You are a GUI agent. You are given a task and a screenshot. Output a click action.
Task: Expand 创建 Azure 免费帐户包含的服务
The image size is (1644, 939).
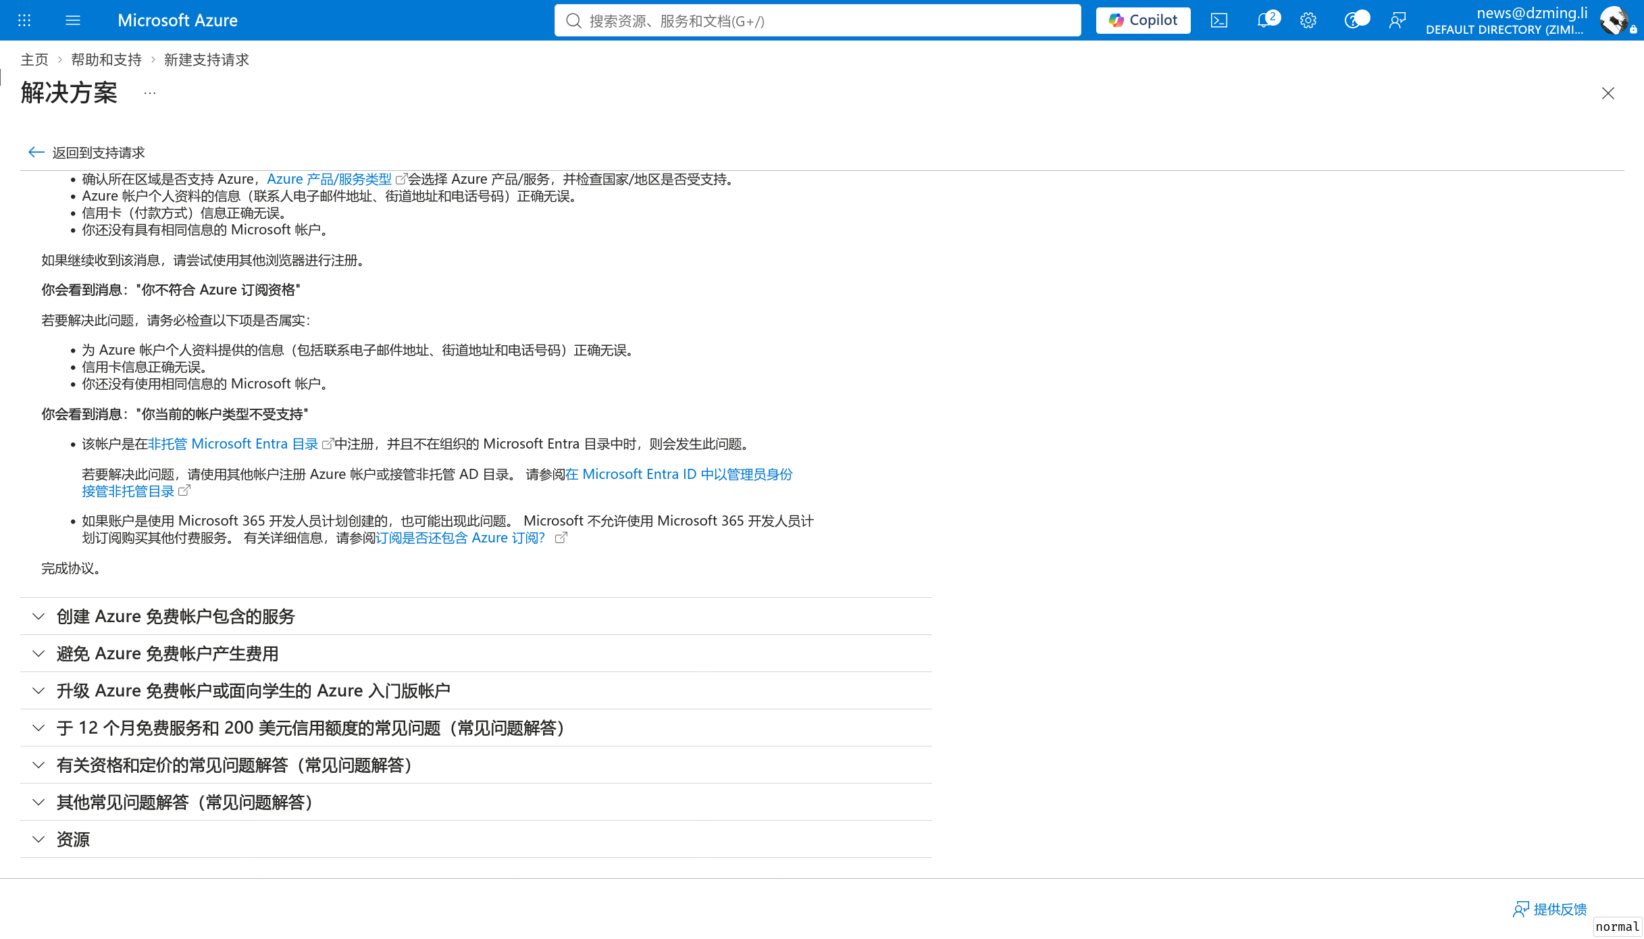pos(476,616)
